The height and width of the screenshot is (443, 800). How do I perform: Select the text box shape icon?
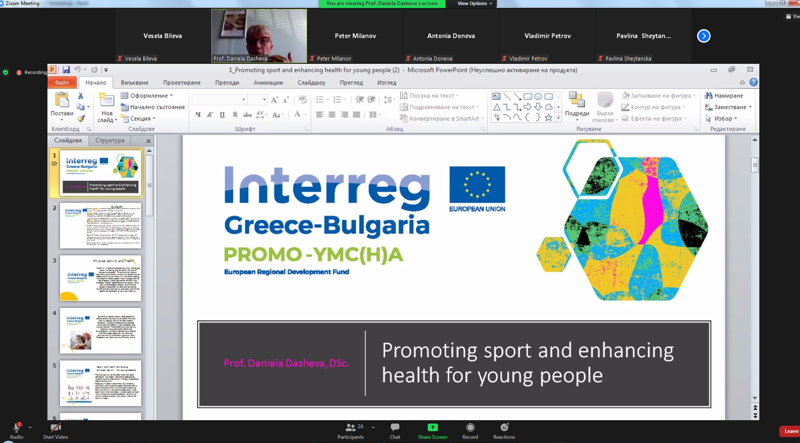click(496, 96)
